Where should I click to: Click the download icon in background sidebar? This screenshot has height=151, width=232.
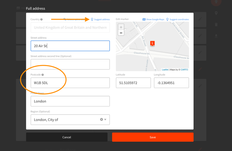click(216, 36)
